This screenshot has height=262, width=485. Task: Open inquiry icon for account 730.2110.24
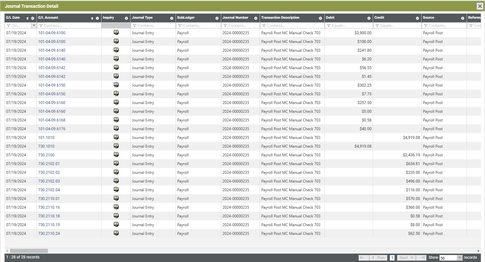116,233
